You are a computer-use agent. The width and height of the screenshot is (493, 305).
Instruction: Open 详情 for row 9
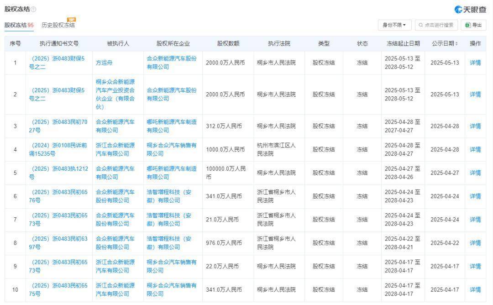tap(475, 266)
